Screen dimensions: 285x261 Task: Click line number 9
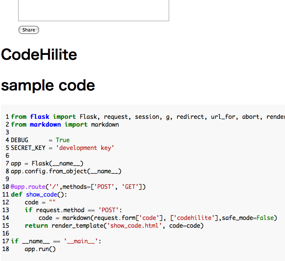(7, 179)
